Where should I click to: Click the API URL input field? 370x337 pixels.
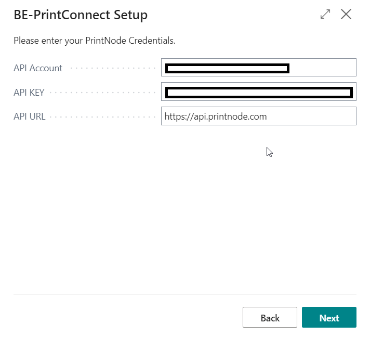(259, 116)
